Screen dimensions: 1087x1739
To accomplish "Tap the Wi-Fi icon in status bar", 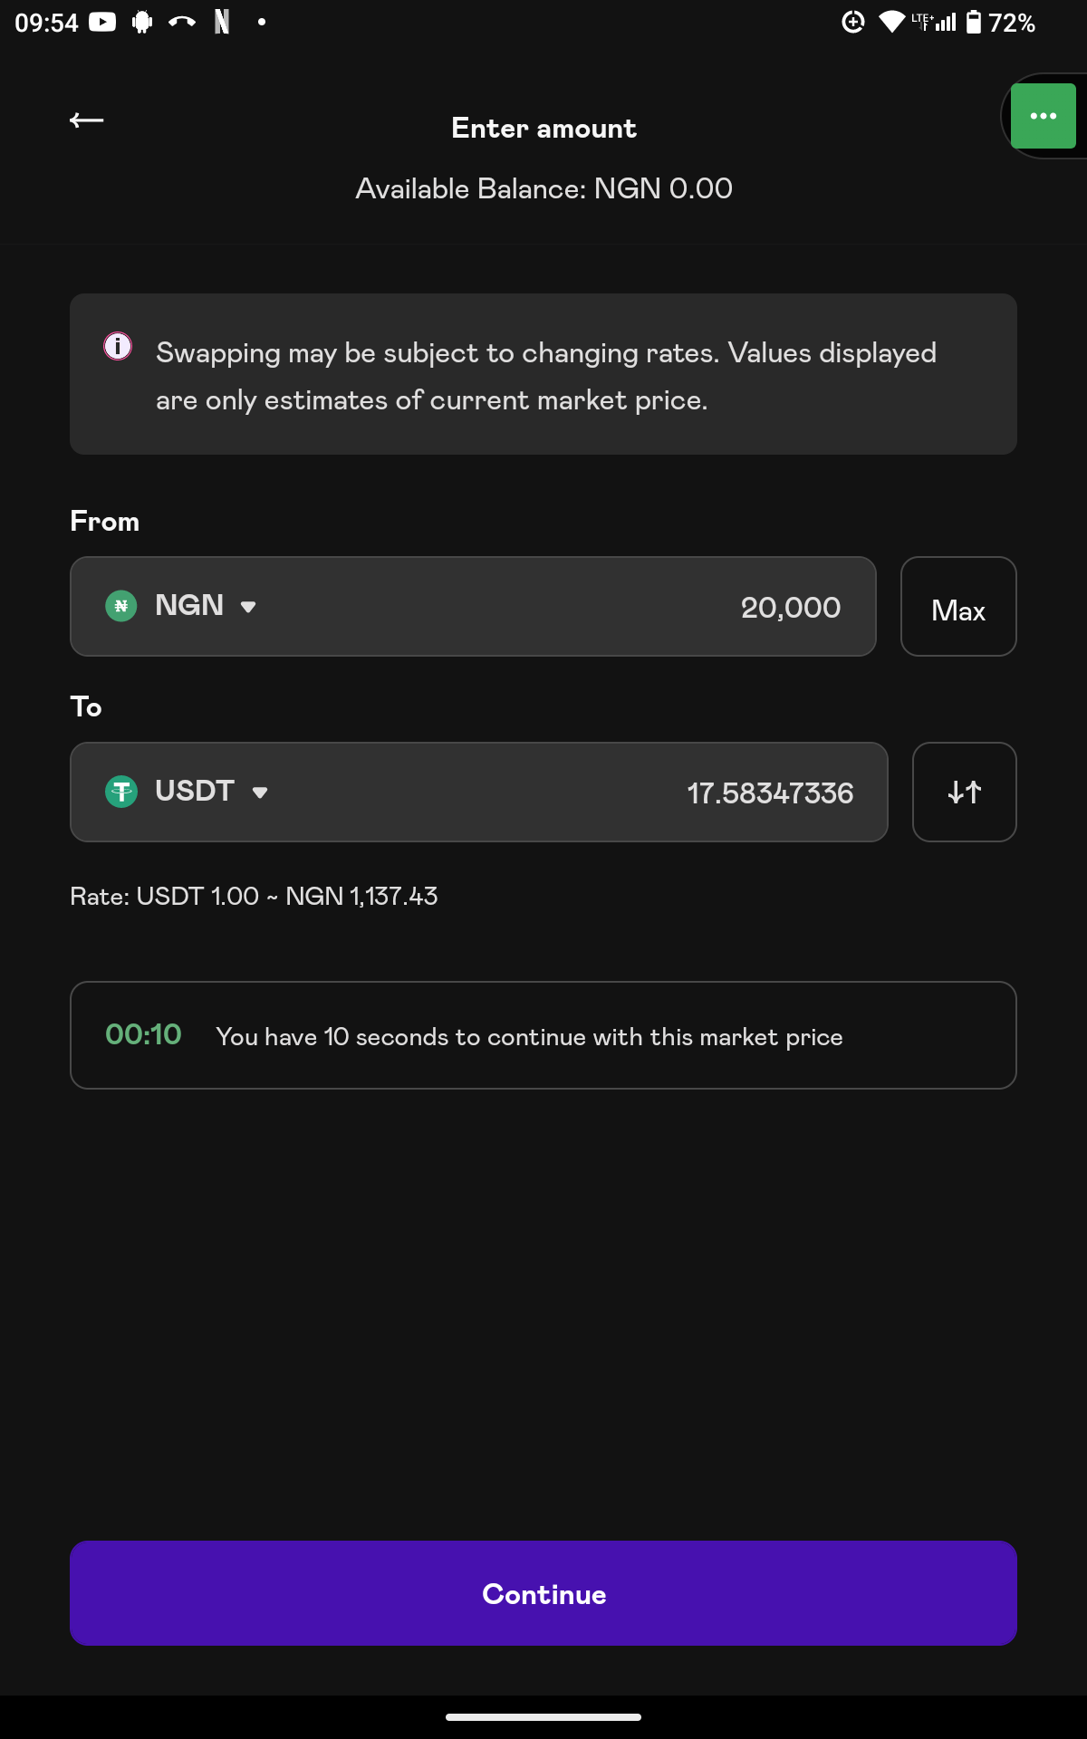I will pos(892,22).
